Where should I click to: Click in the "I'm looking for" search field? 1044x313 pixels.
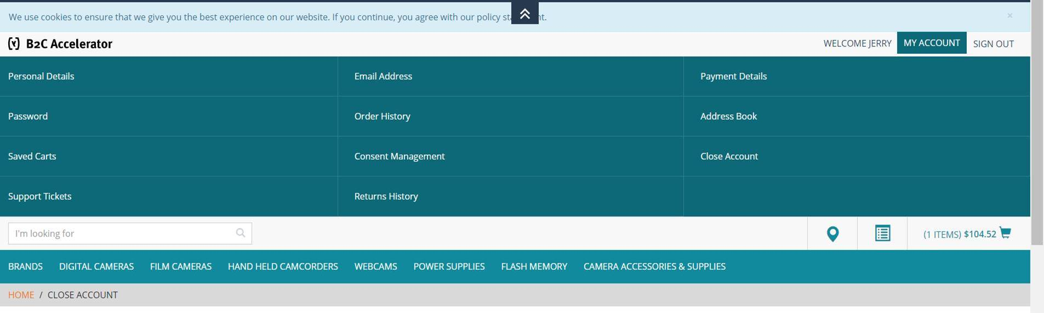121,234
